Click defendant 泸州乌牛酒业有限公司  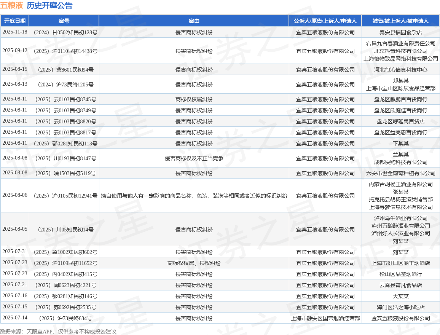pyautogui.click(x=400, y=218)
